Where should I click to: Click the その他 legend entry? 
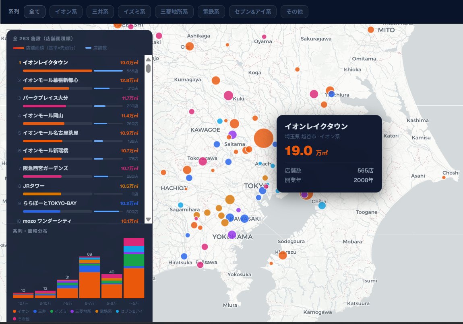click(x=21, y=319)
